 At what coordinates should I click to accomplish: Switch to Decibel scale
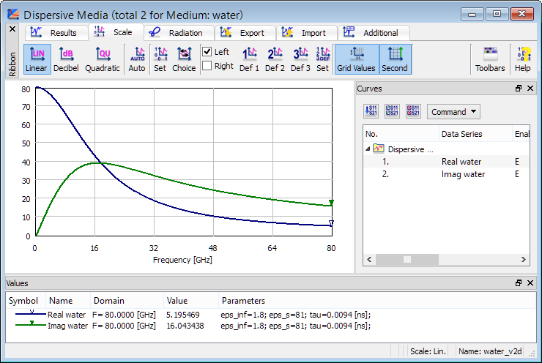66,59
